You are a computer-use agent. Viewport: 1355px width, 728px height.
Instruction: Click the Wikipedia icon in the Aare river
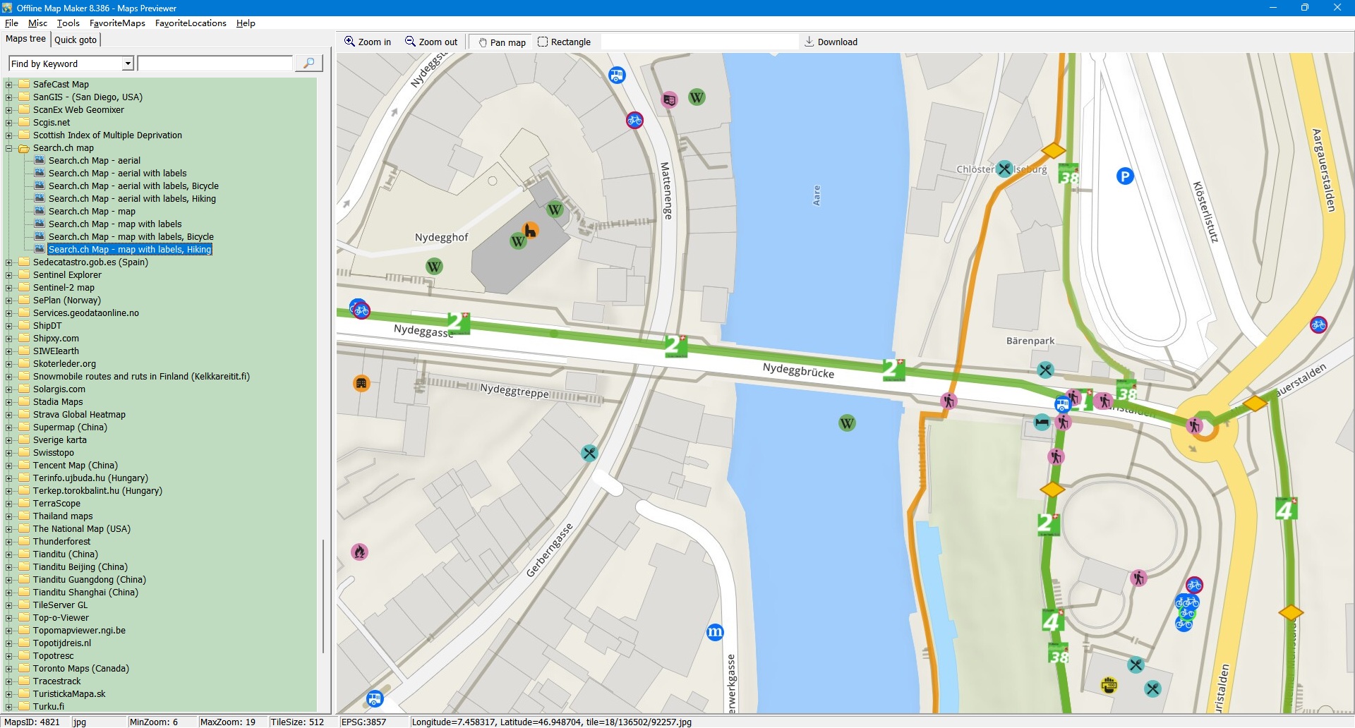coord(847,423)
